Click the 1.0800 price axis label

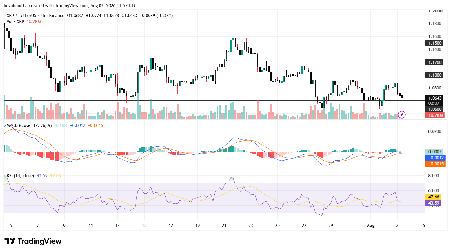[435, 88]
